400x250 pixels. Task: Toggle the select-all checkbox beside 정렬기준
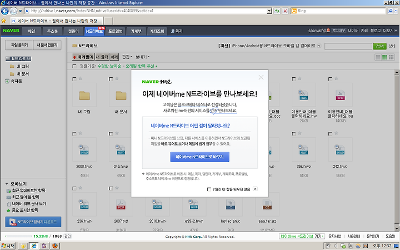[74, 66]
